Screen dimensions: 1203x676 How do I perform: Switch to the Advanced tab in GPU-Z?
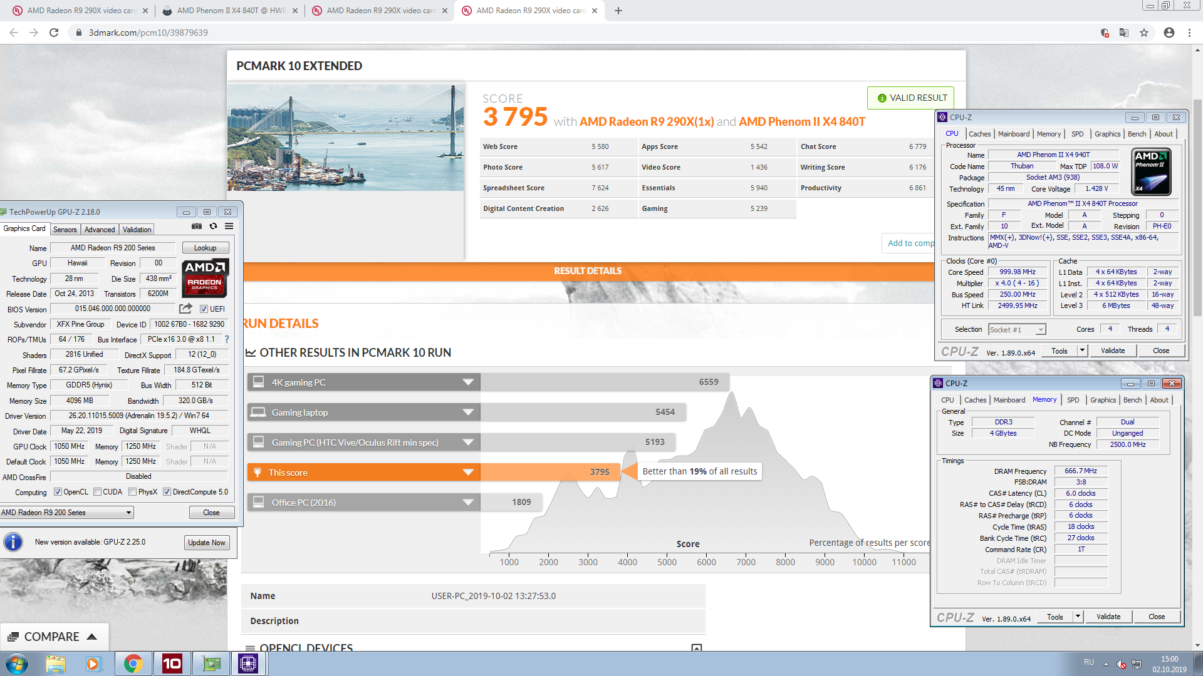[x=100, y=230]
